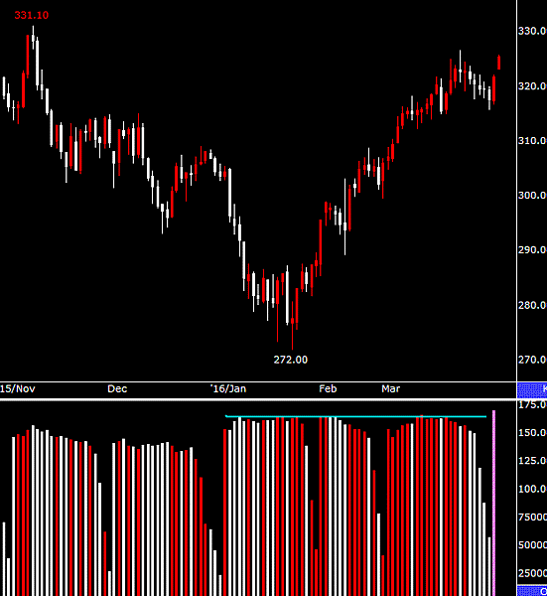Click the latest red candlestick at chart right

point(498,63)
